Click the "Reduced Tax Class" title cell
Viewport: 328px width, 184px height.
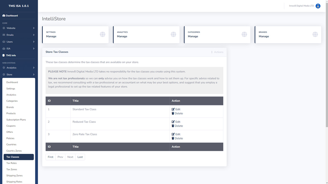point(120,124)
